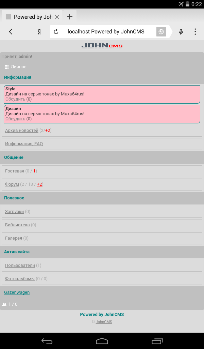Open Загрузки downloads section

(14, 212)
